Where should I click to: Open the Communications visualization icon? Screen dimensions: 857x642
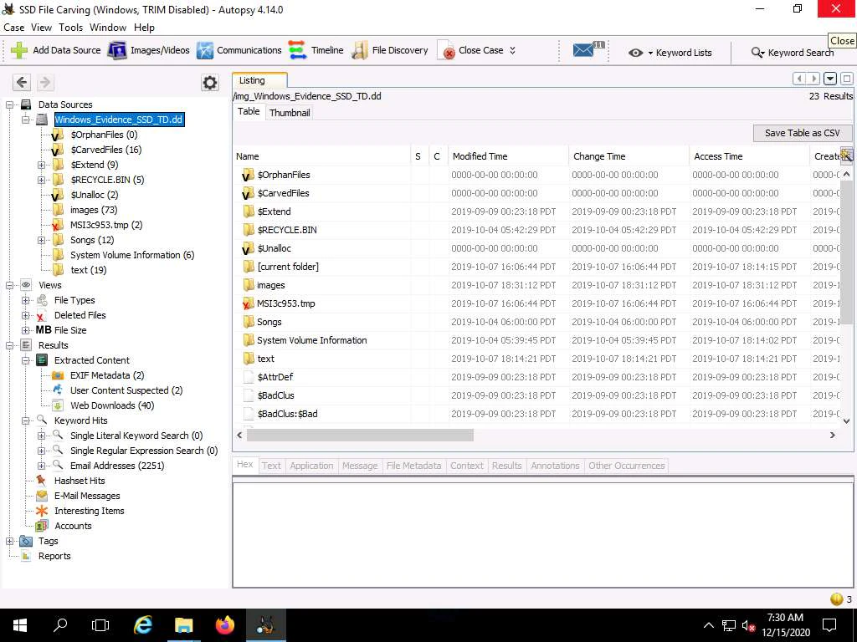(x=205, y=50)
